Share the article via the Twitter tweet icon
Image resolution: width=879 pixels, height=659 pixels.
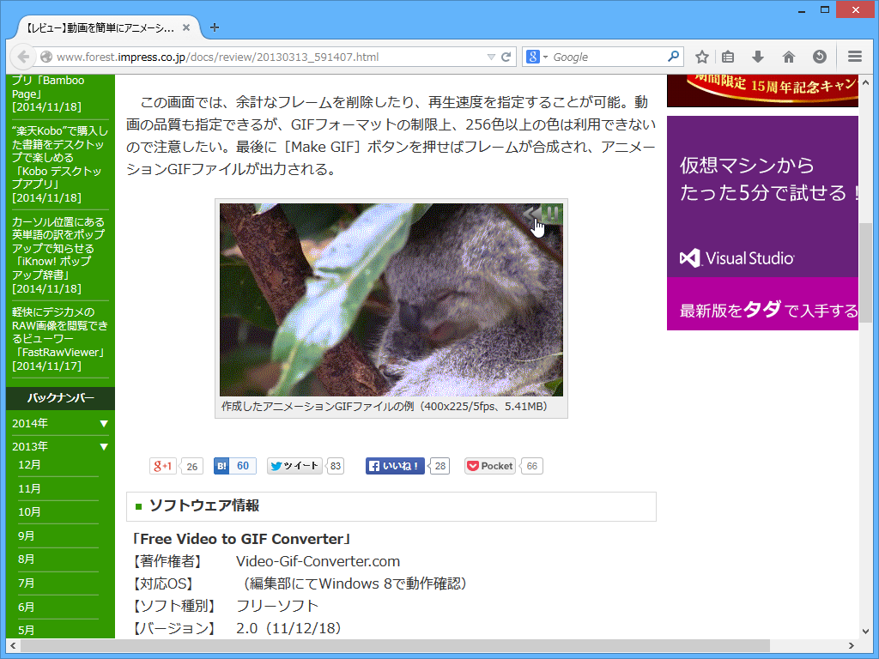[x=294, y=466]
